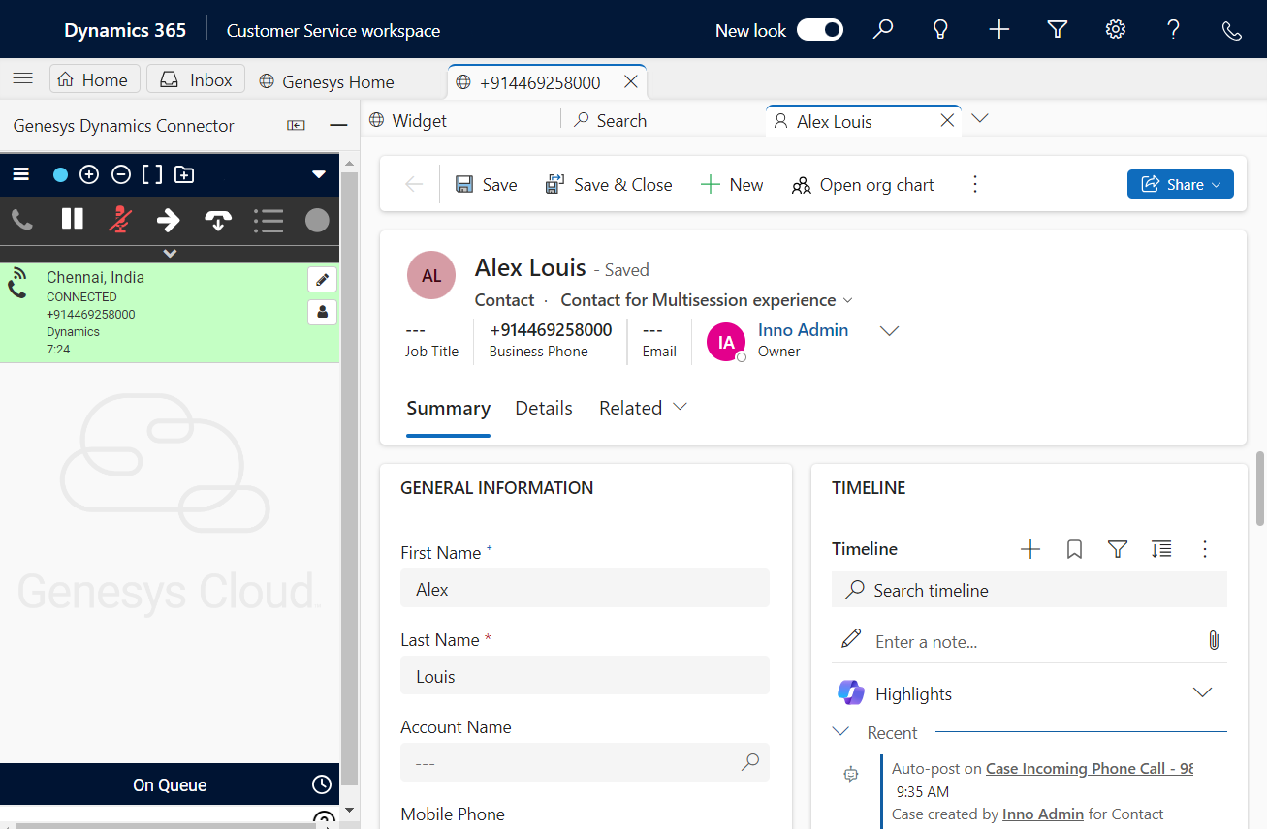This screenshot has height=829, width=1267.
Task: Click the Save & Close button
Action: coord(609,184)
